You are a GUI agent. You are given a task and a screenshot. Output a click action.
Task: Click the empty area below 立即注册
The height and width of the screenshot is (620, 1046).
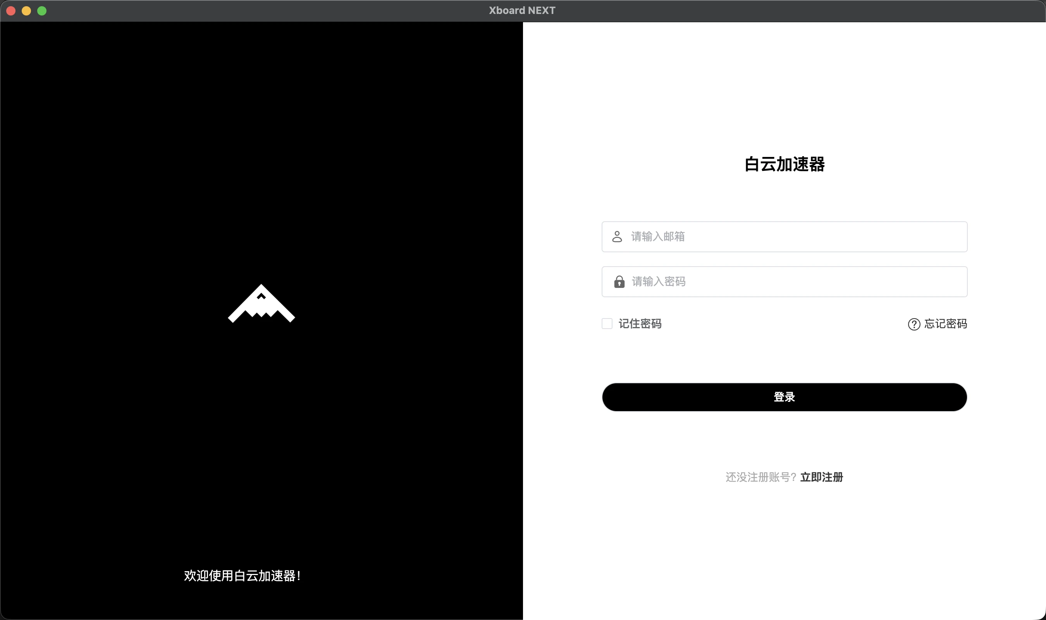(x=784, y=551)
